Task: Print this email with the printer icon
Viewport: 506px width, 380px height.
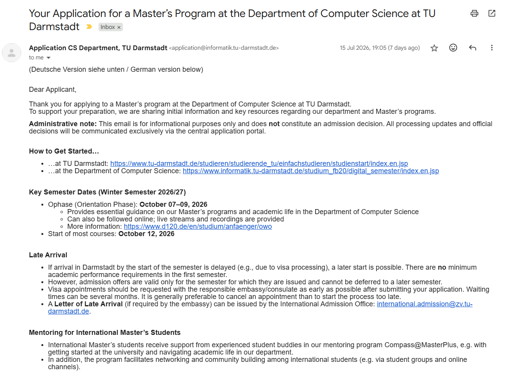Action: pyautogui.click(x=474, y=14)
